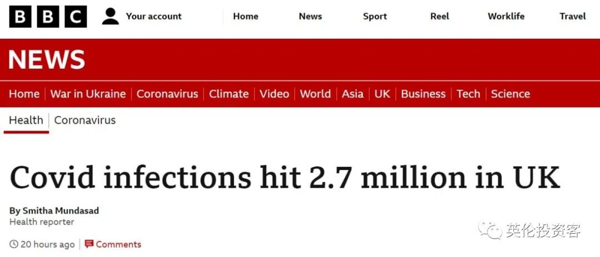Open Travel section

tap(572, 17)
